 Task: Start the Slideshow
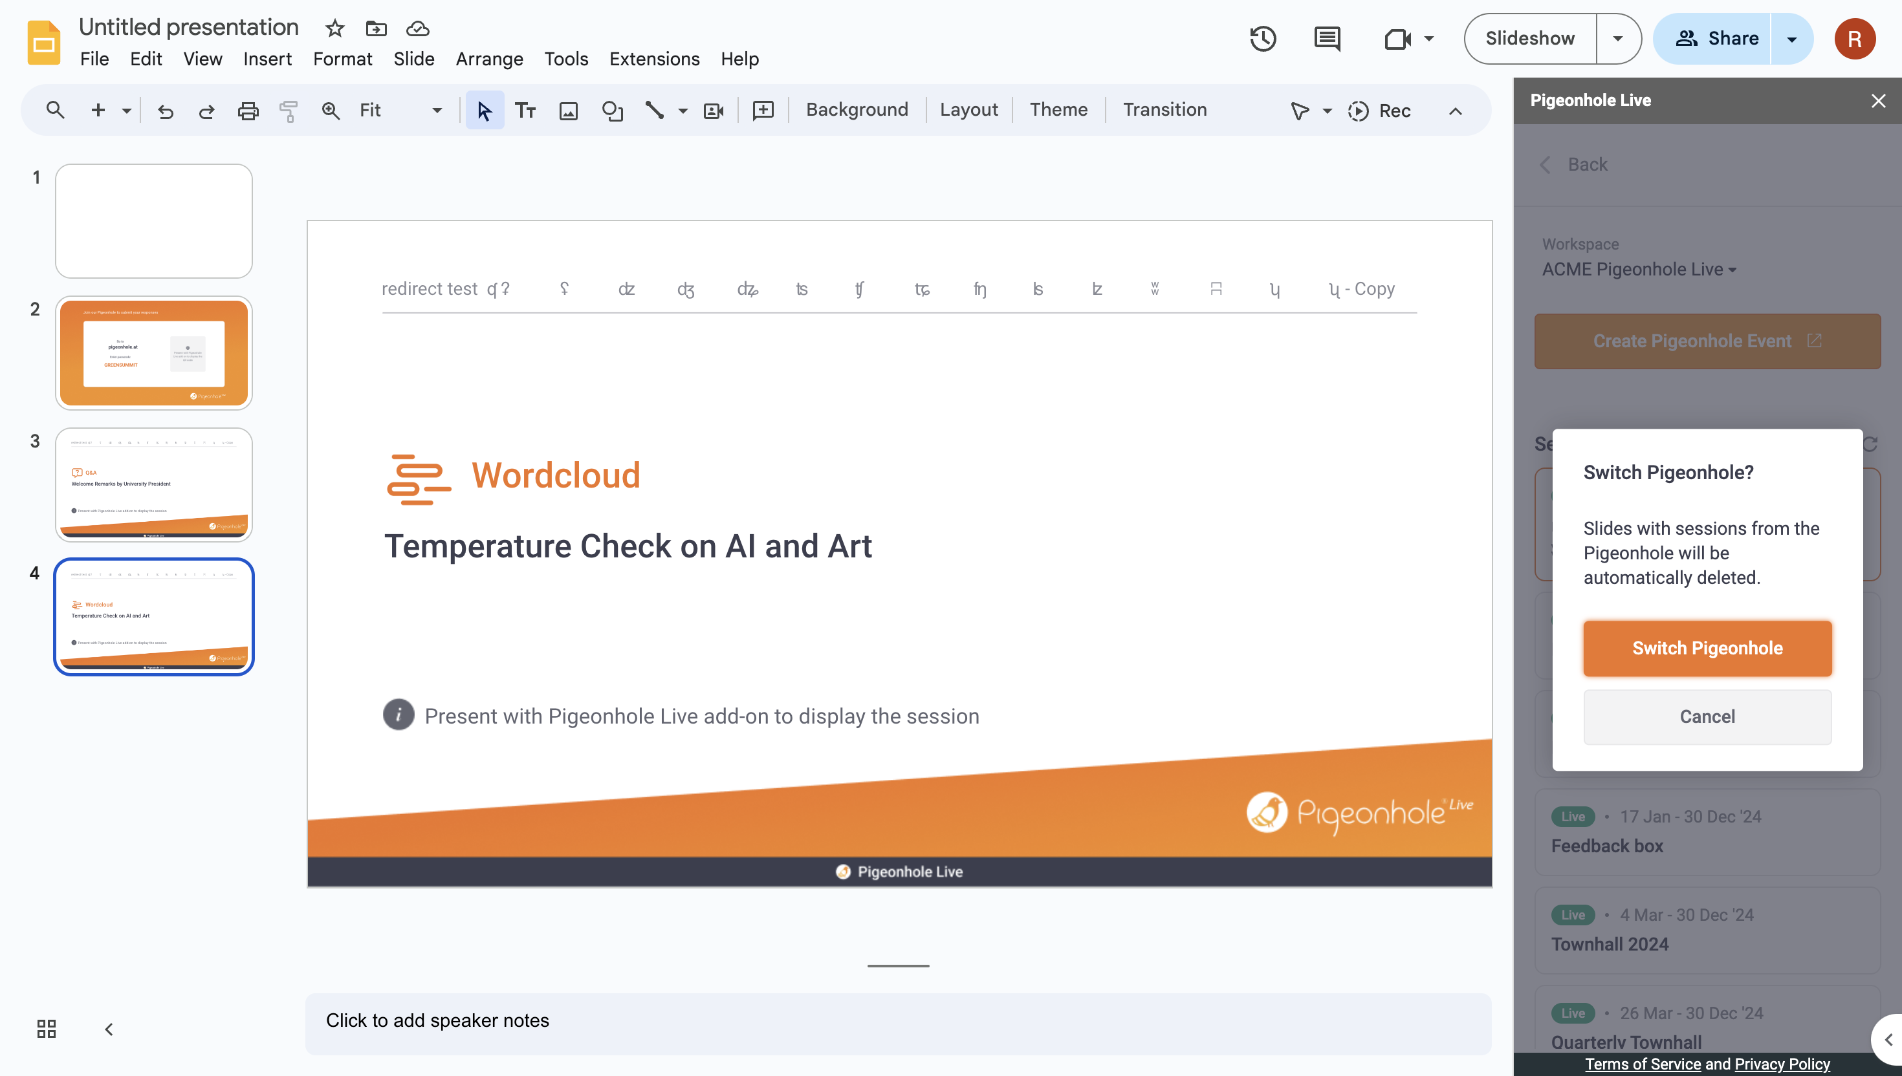1529,38
